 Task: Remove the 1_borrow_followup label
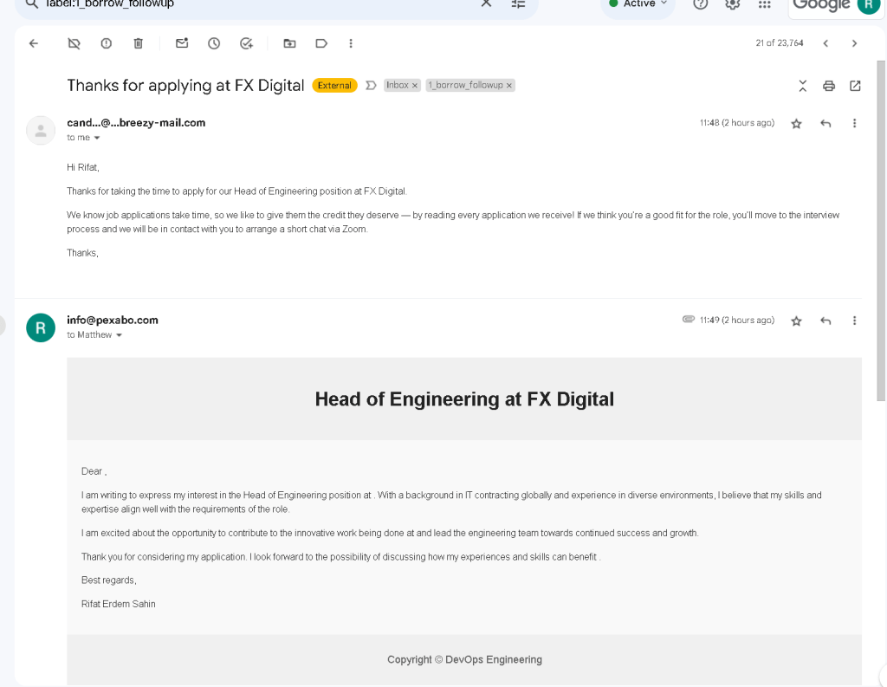point(509,86)
